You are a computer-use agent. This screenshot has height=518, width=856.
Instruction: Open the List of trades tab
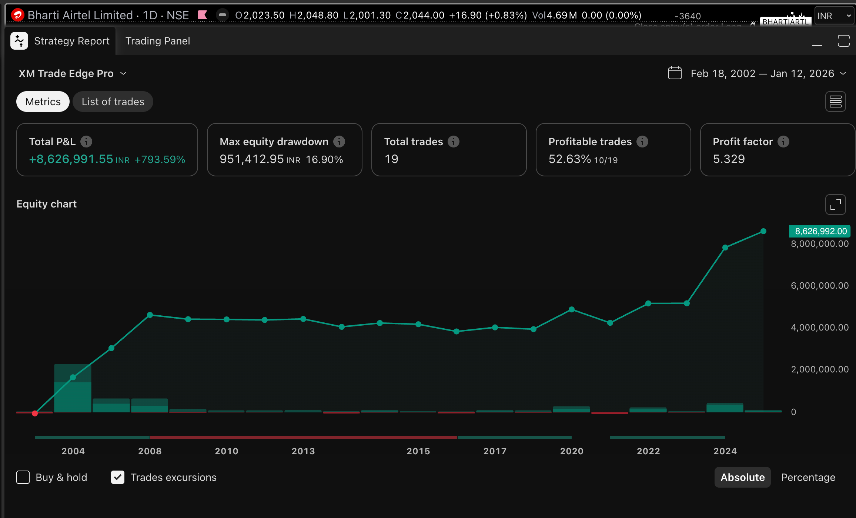pos(113,102)
